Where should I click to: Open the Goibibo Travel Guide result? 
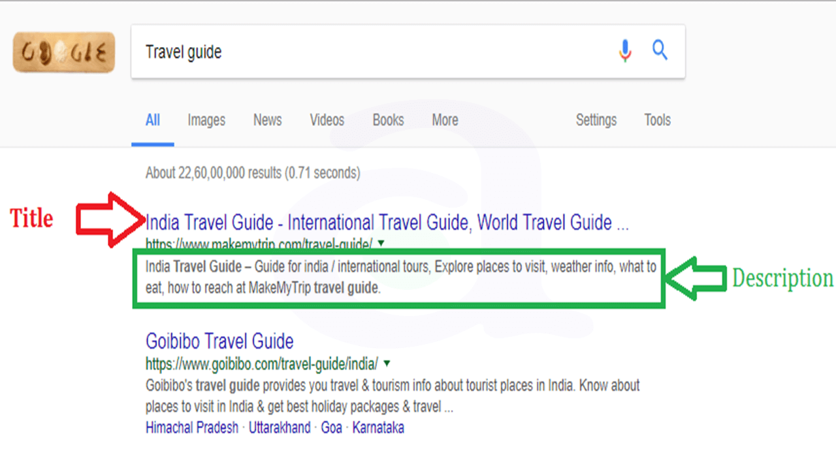click(219, 341)
